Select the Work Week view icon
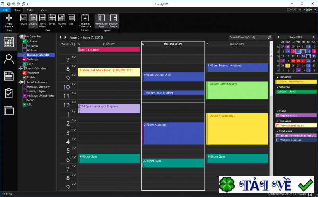The width and height of the screenshot is (318, 197). point(43,18)
